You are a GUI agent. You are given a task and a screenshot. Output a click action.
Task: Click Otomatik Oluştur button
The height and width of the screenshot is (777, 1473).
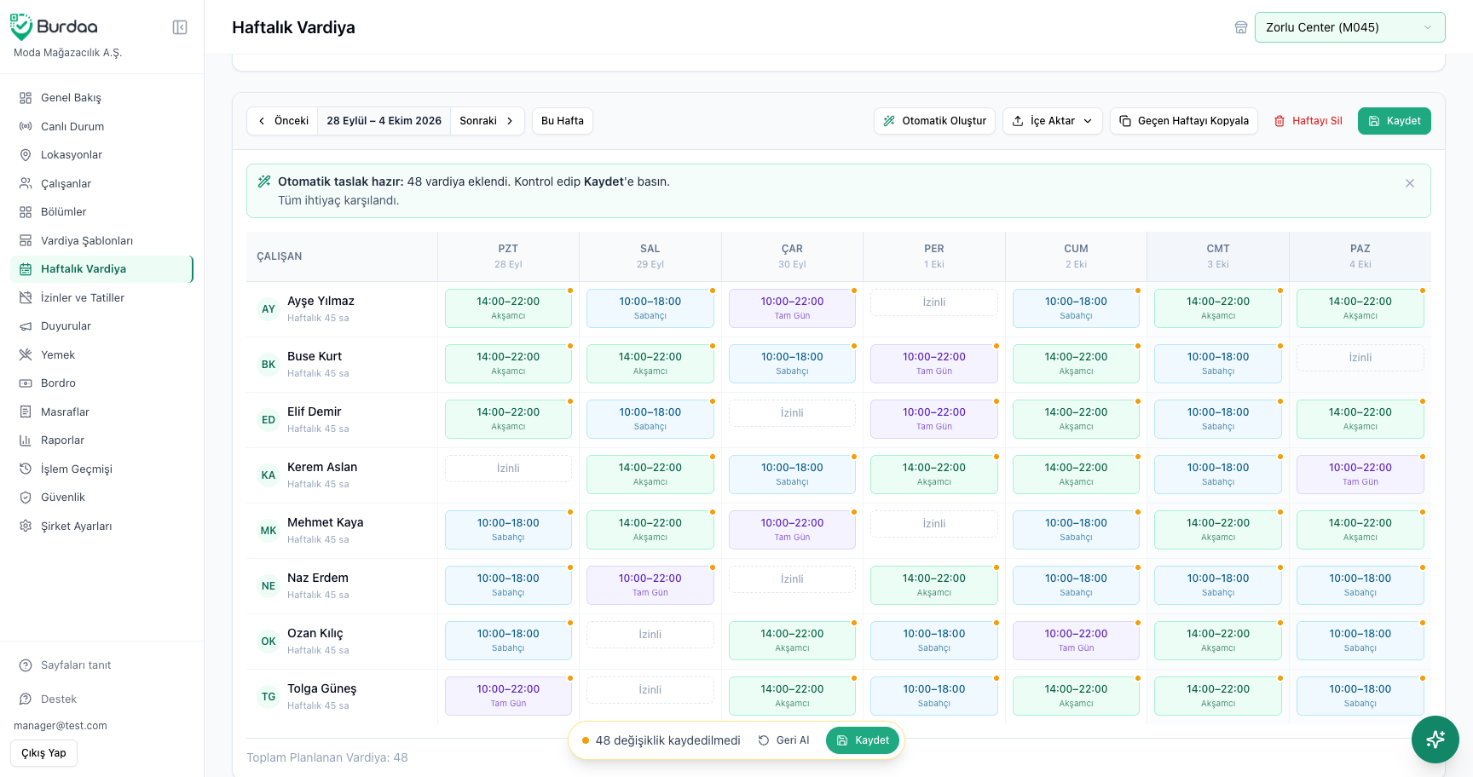(x=934, y=121)
